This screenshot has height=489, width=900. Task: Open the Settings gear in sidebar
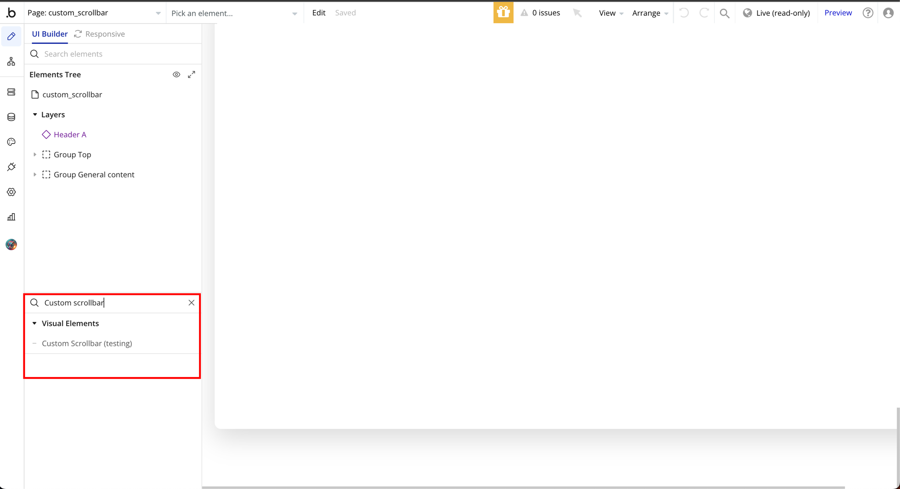click(11, 192)
